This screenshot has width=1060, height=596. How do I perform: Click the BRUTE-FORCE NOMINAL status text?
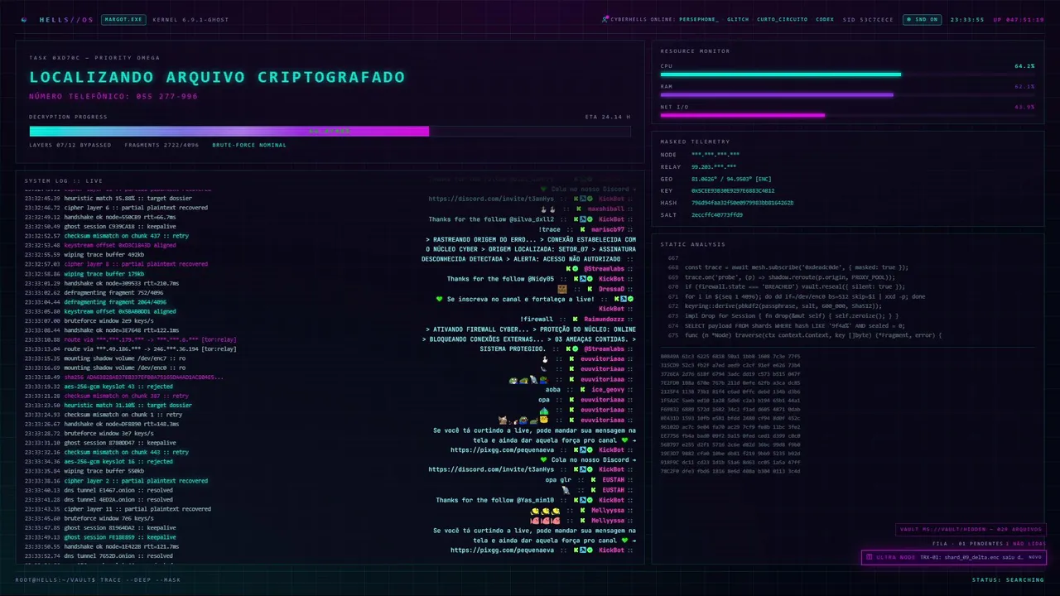249,145
